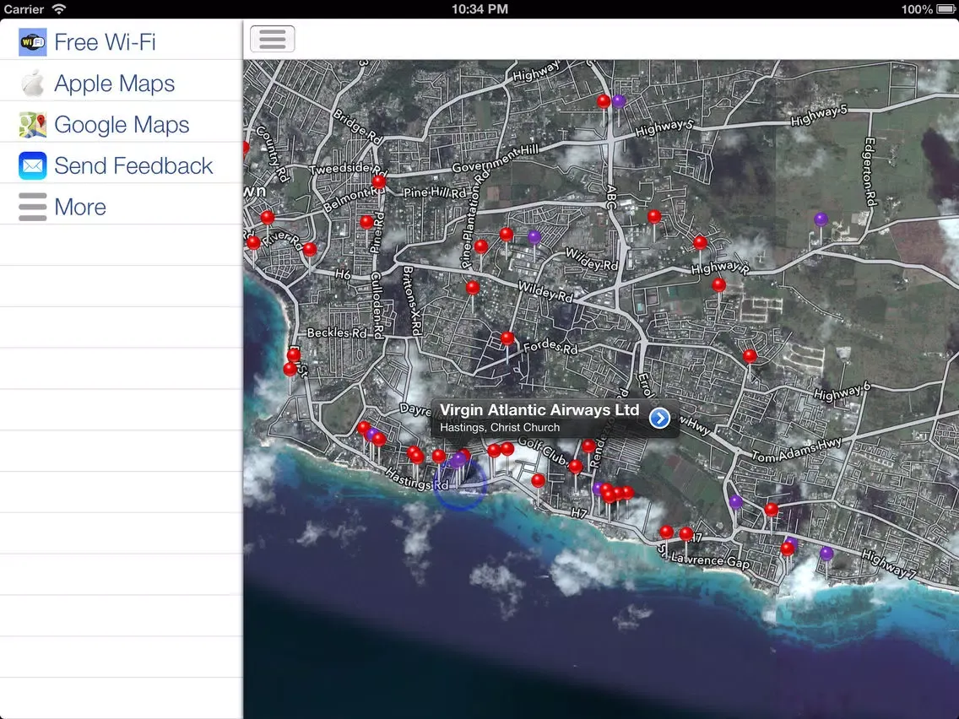This screenshot has height=719, width=959.
Task: Select the purple pin above Wildey Rd
Action: (534, 236)
